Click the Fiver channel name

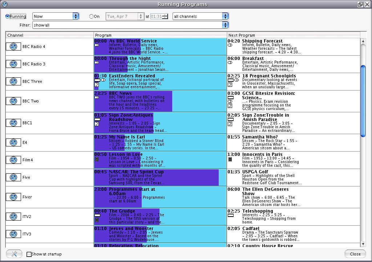coord(27,197)
